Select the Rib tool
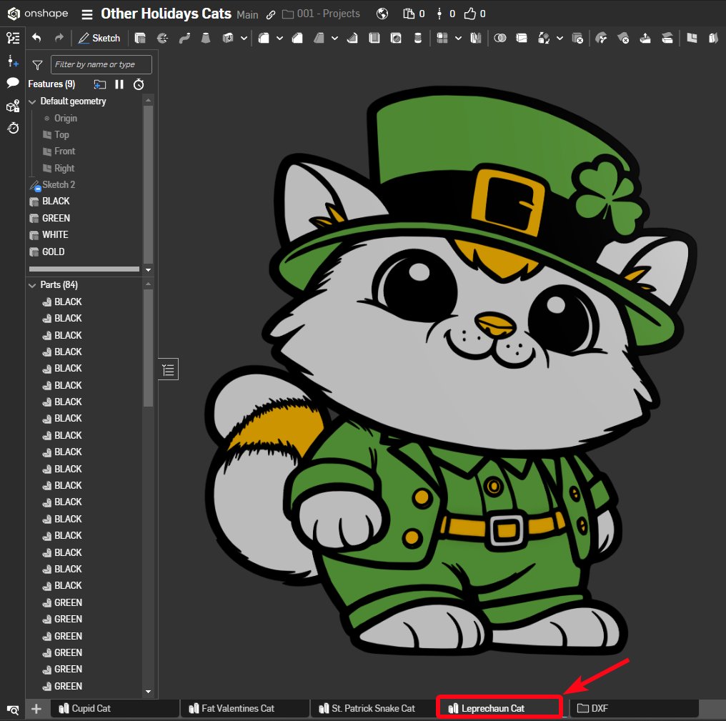Viewport: 726px width, 721px height. 352,38
